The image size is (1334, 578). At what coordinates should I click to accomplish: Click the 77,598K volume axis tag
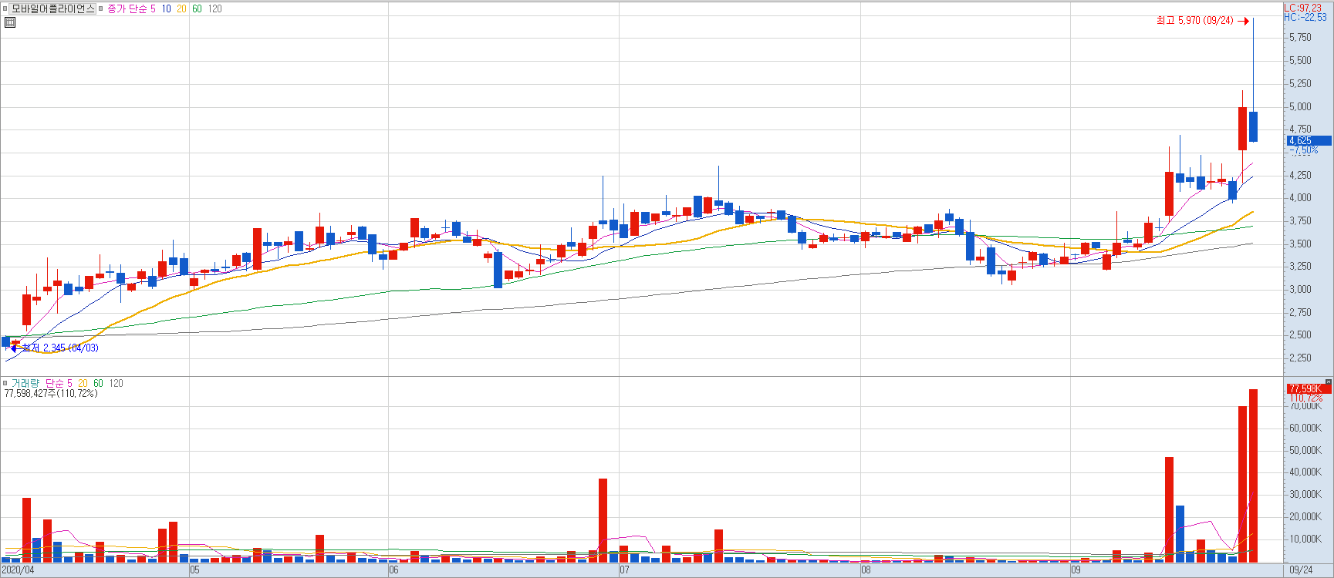1309,388
